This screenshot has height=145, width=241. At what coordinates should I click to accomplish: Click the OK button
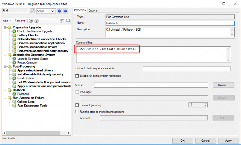(x=183, y=141)
